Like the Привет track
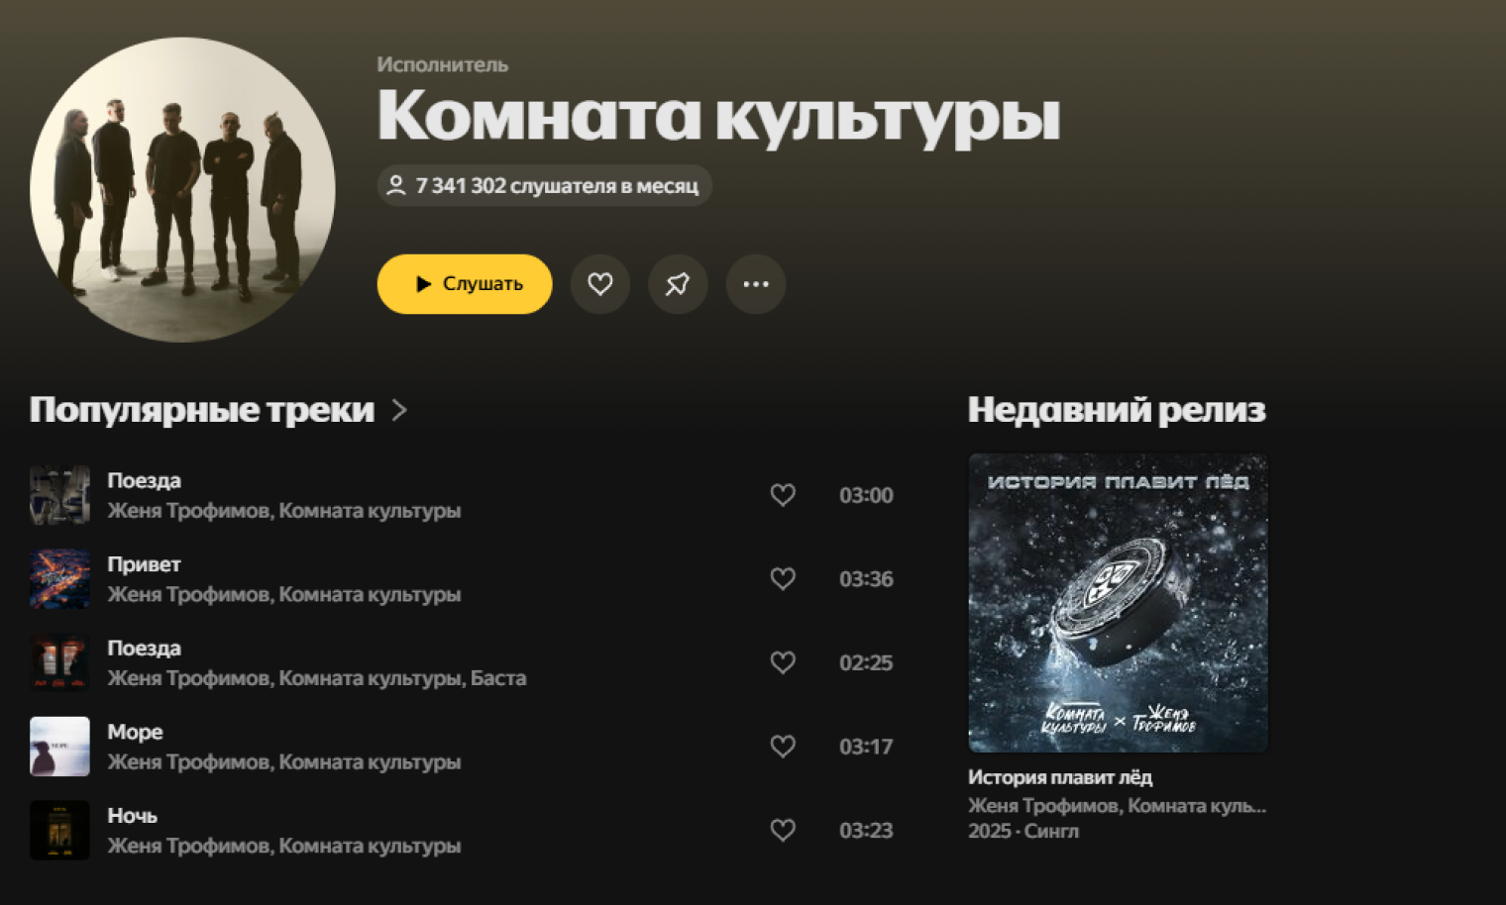Viewport: 1506px width, 905px height. (783, 578)
